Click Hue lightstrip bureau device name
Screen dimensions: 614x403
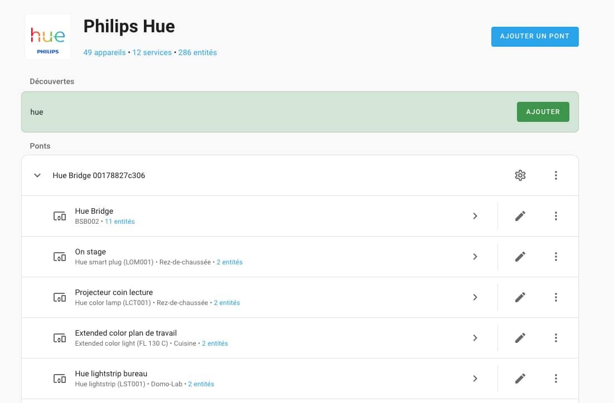pyautogui.click(x=111, y=373)
